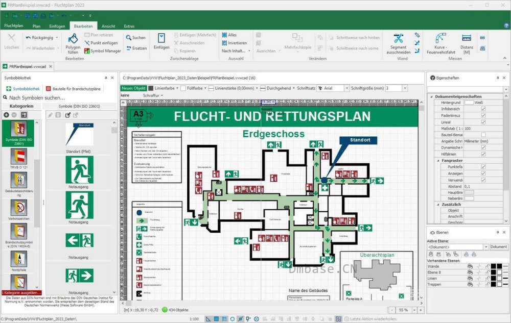This screenshot has width=511, height=323.
Task: Click the Nach Symbolen suchen field
Action: pyautogui.click(x=60, y=97)
